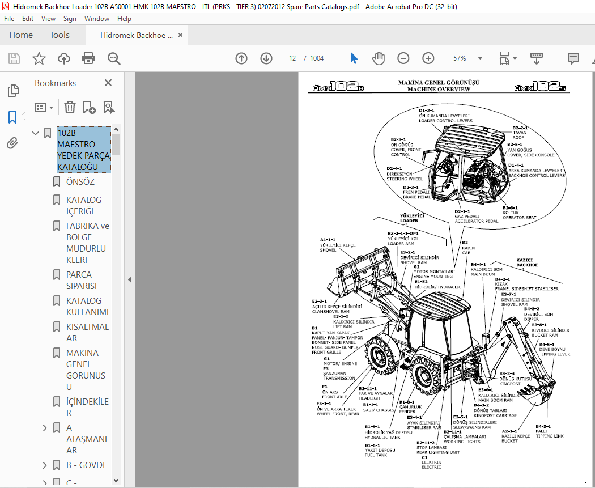Switch to the Tools tab
The width and height of the screenshot is (595, 488).
click(x=59, y=35)
